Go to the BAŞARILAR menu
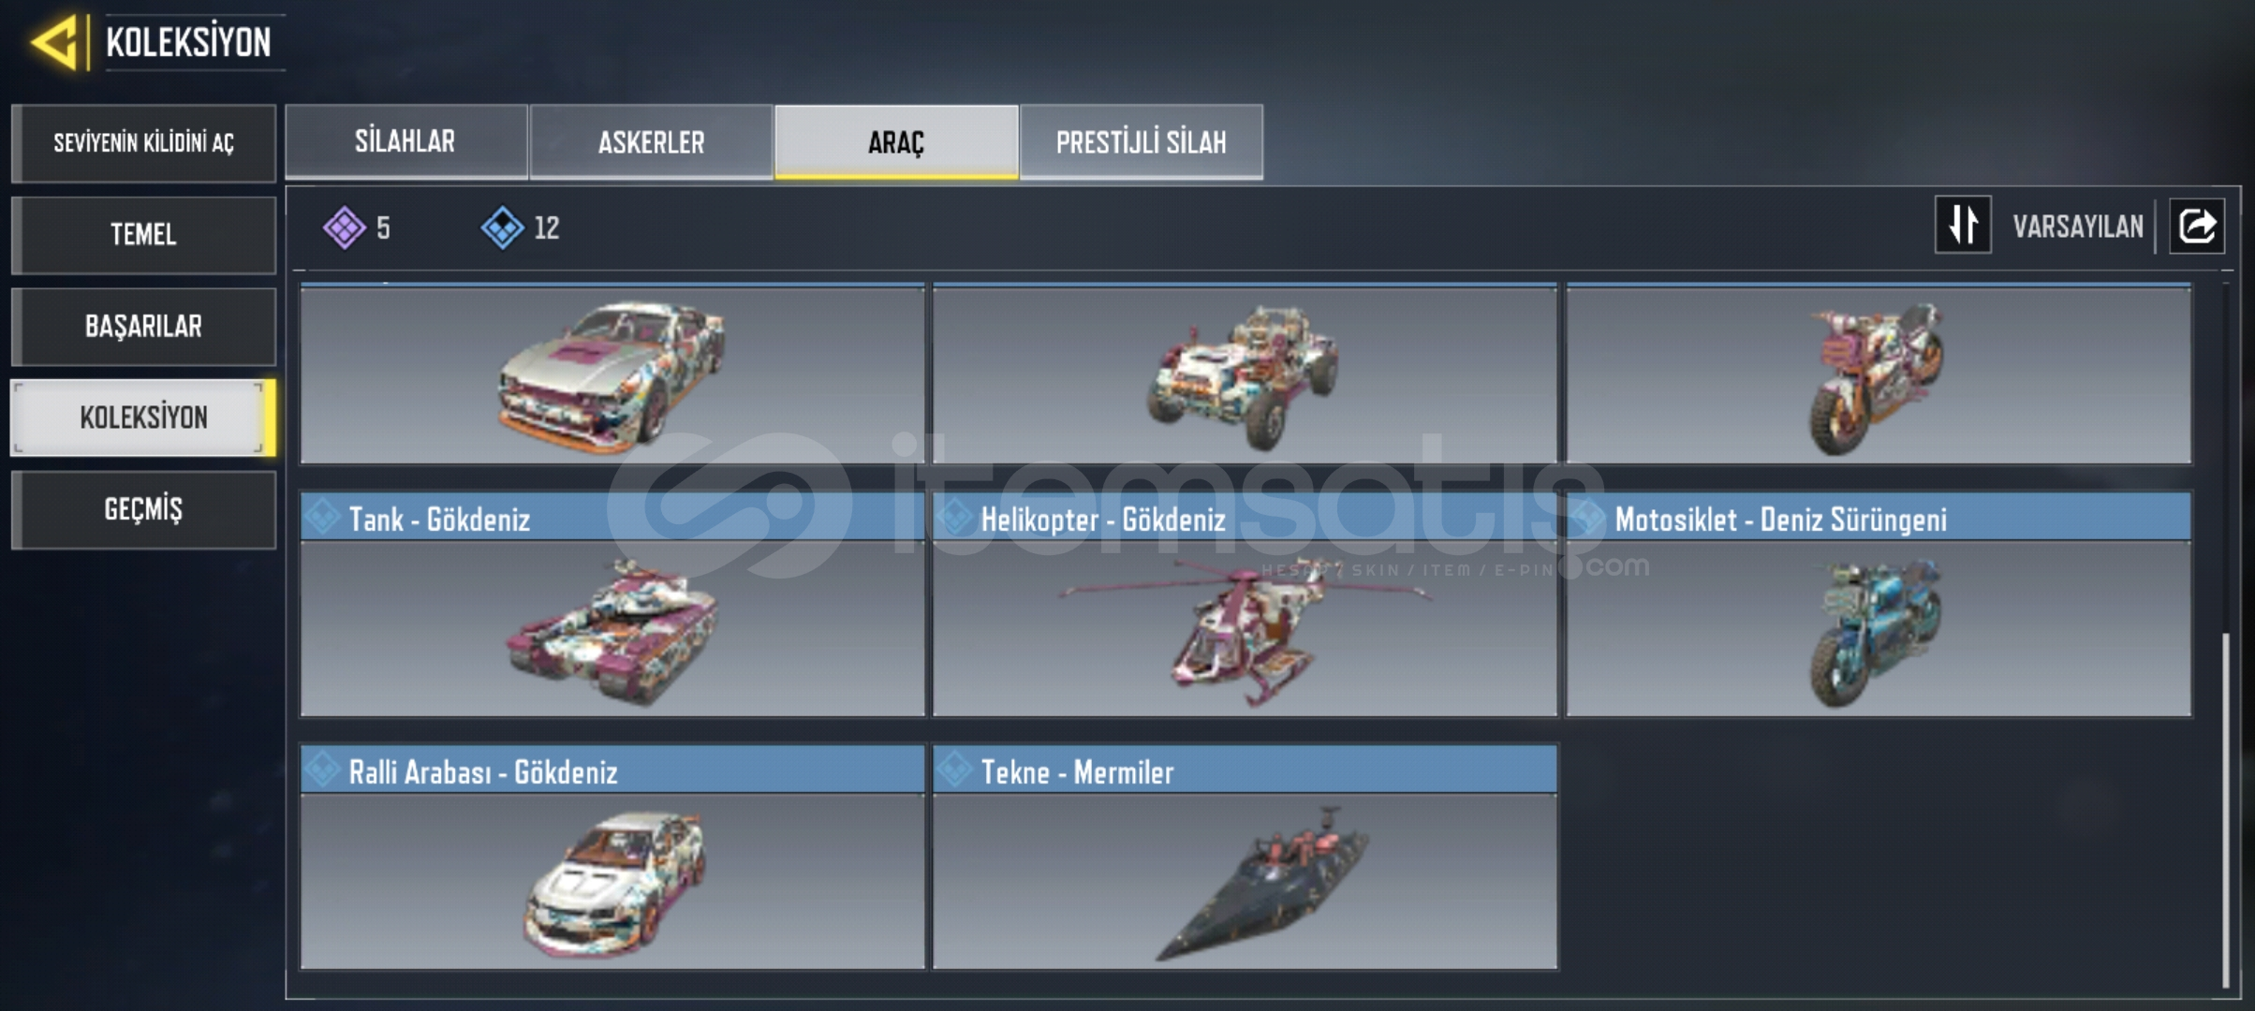 143,326
